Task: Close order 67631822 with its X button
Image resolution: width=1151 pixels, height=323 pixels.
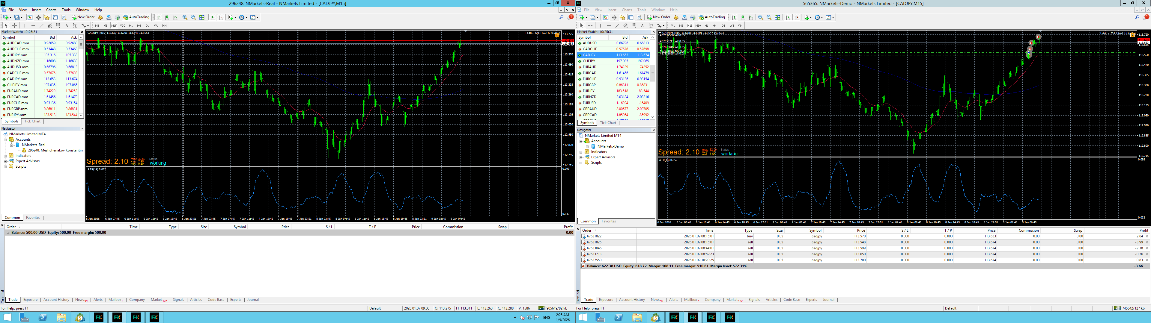Action: (1147, 236)
